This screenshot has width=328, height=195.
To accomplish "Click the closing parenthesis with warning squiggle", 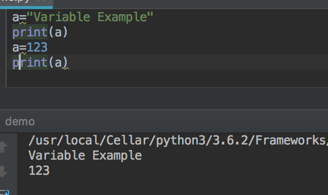I will pos(65,63).
